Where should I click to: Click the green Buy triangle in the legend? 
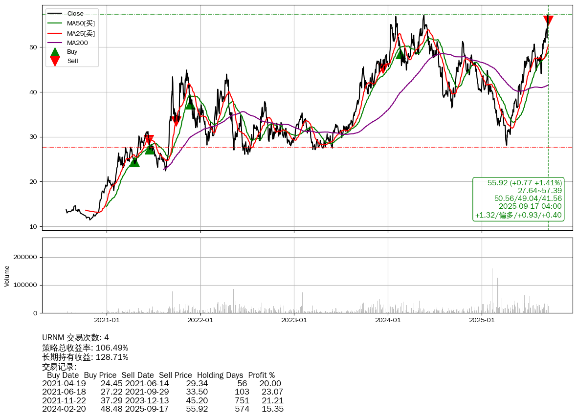55,52
